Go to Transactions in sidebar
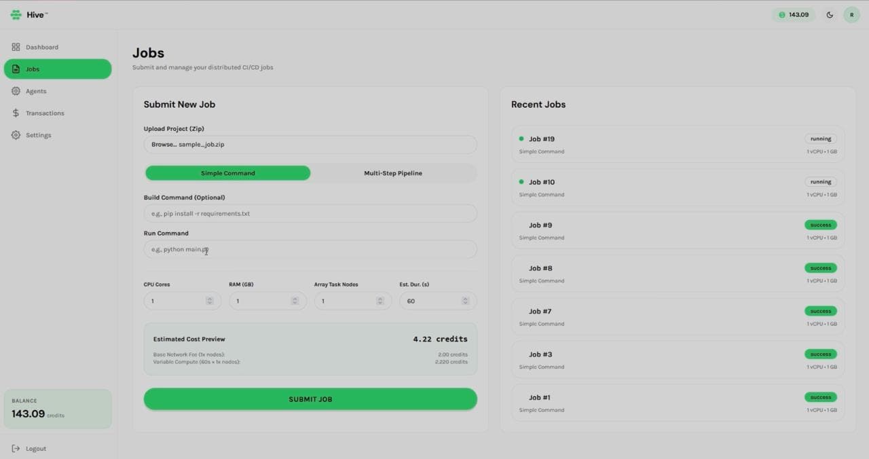 click(x=58, y=113)
